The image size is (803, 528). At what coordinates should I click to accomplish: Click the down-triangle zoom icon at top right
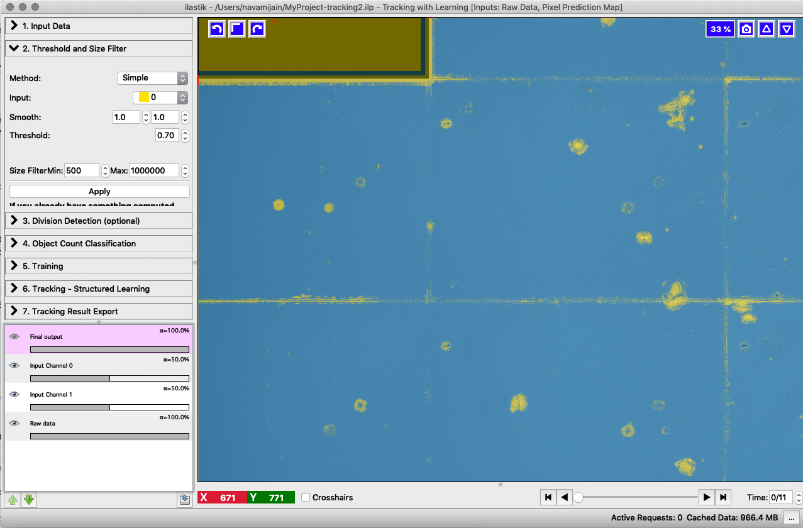pyautogui.click(x=786, y=28)
